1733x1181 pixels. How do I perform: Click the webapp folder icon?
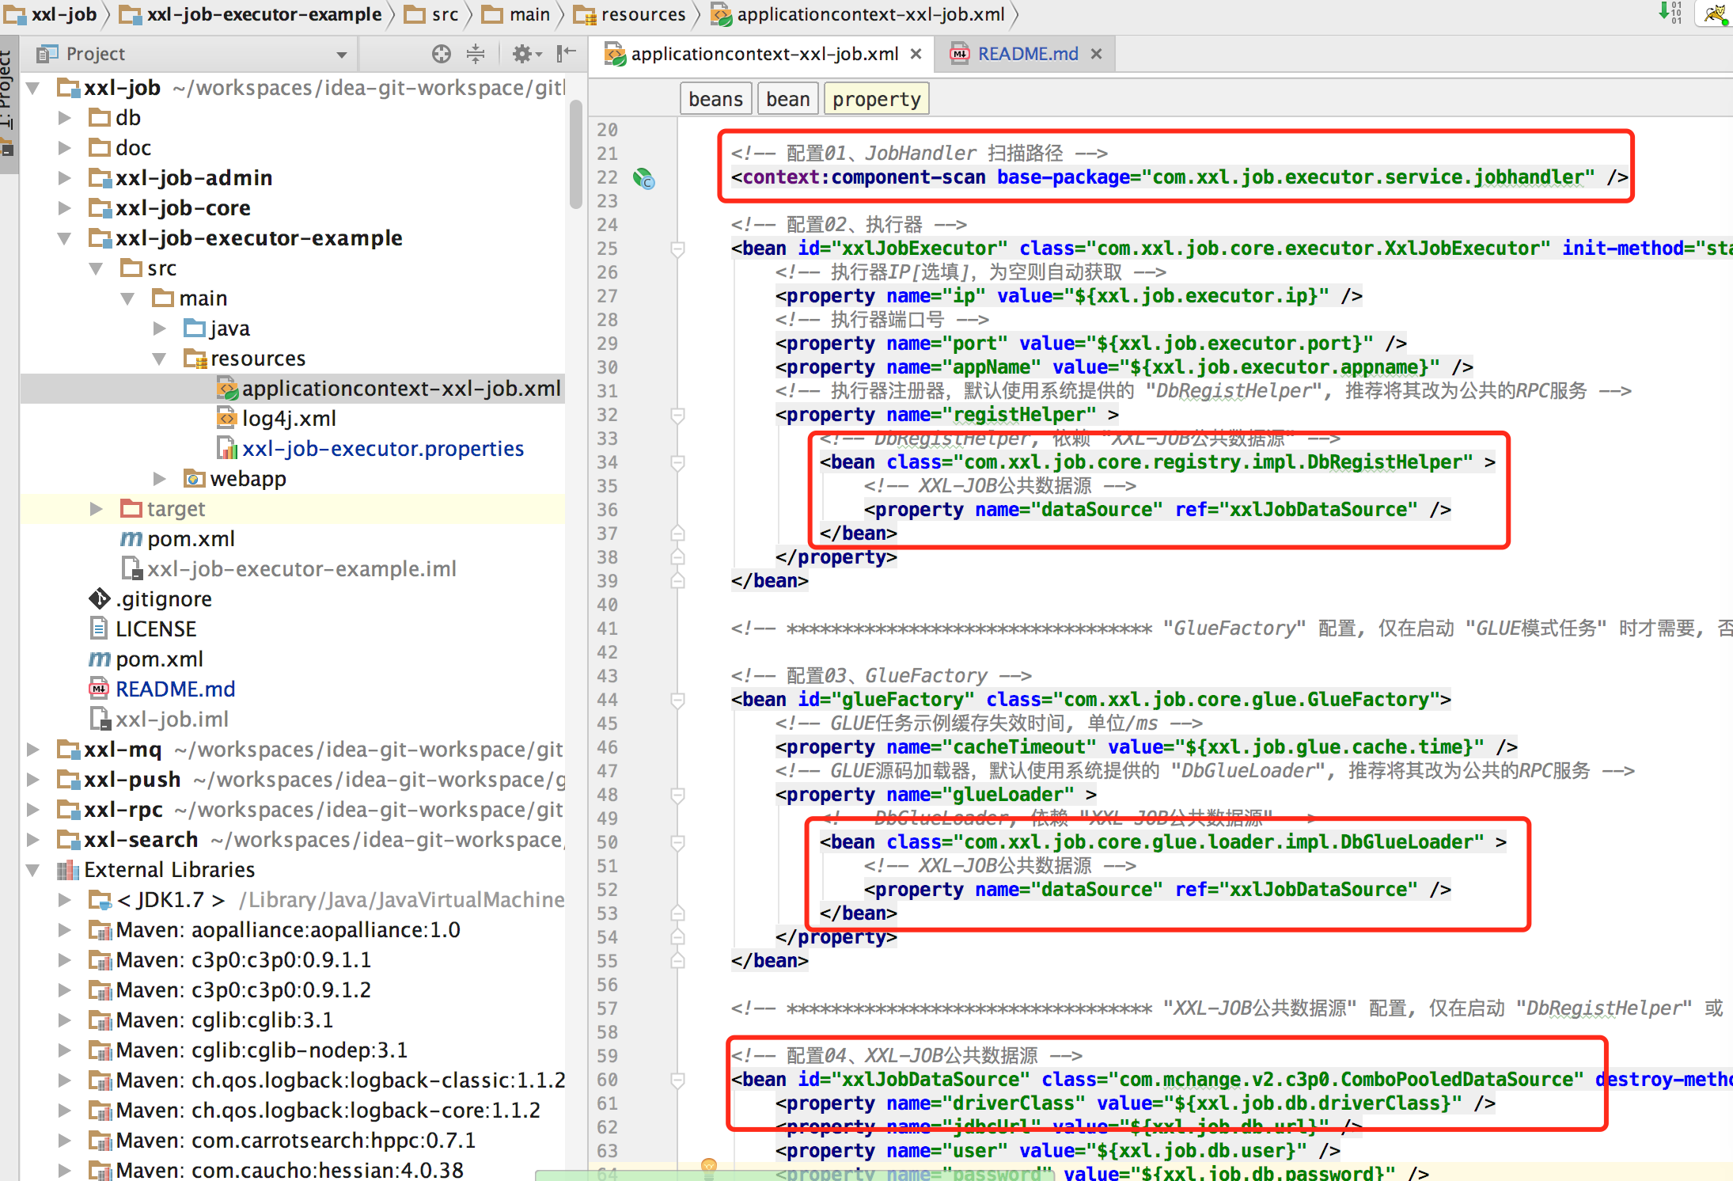point(194,479)
